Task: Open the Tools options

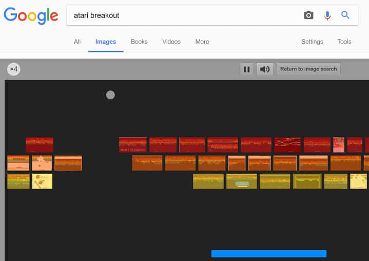Action: click(344, 42)
